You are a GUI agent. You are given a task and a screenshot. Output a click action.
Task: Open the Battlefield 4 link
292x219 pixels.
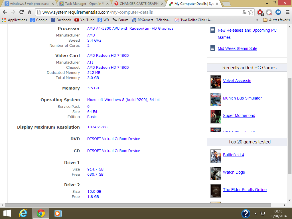234,155
